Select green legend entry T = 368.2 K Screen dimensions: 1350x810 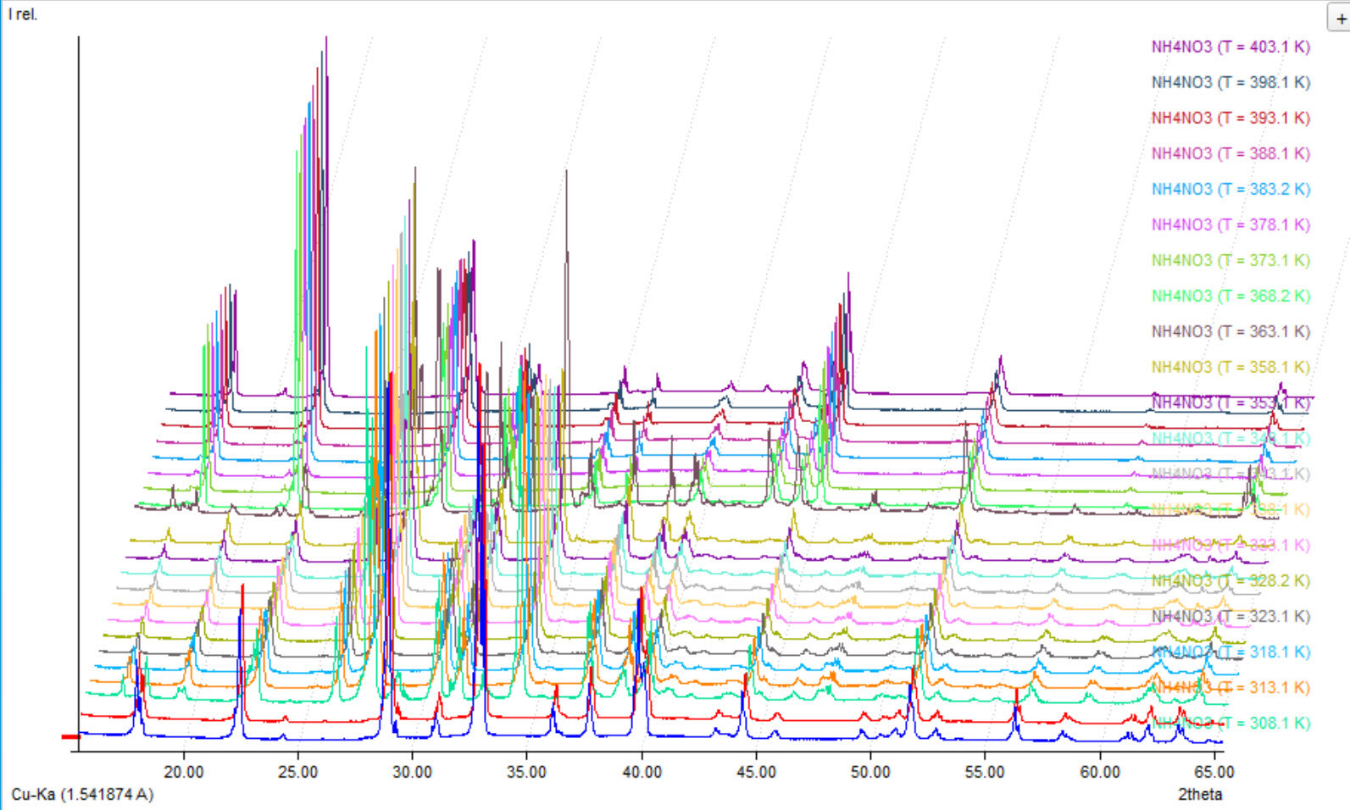[x=1230, y=296]
